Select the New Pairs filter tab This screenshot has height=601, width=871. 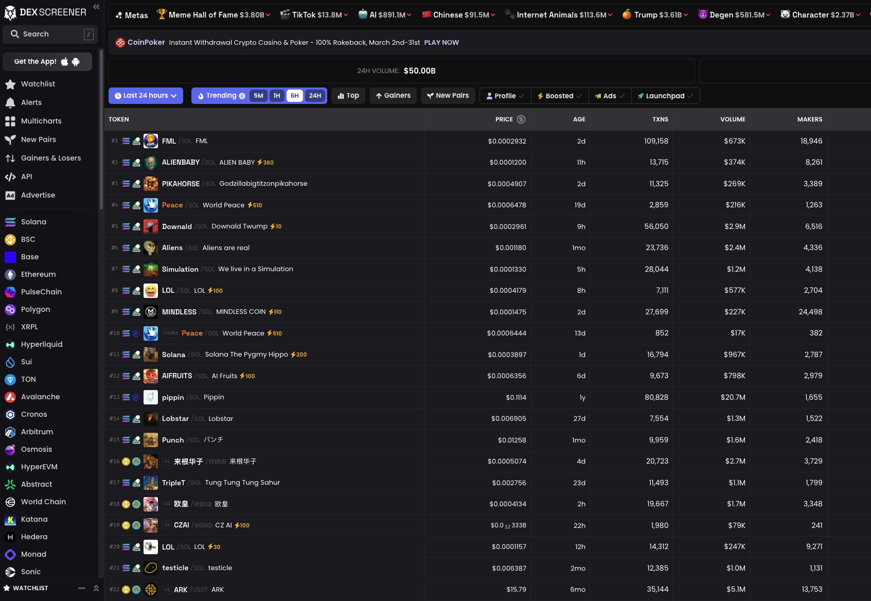(448, 96)
